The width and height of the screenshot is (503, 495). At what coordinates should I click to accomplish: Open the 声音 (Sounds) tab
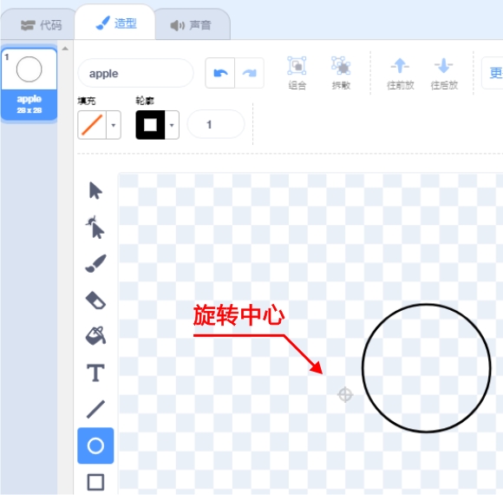[191, 25]
